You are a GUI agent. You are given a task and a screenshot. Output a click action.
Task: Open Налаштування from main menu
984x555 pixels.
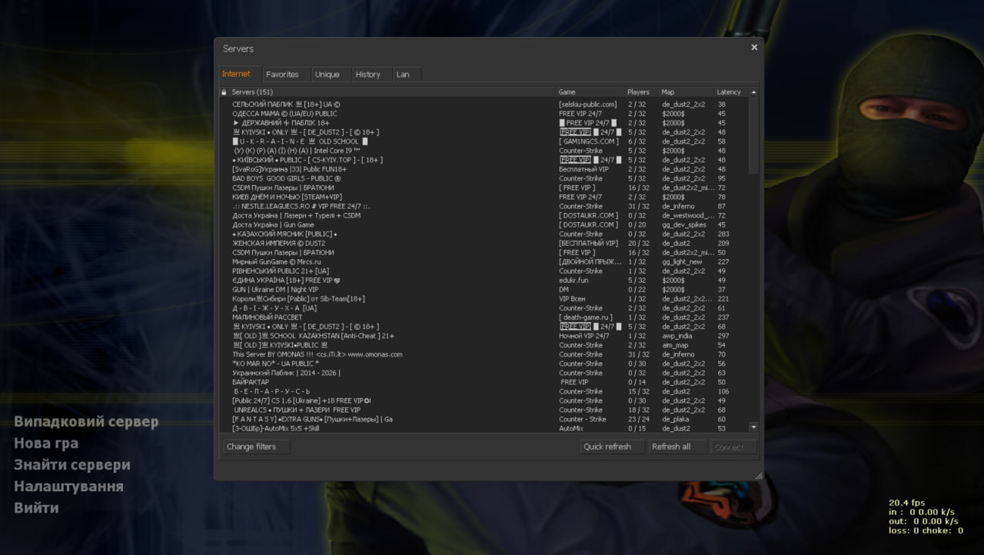pos(68,487)
